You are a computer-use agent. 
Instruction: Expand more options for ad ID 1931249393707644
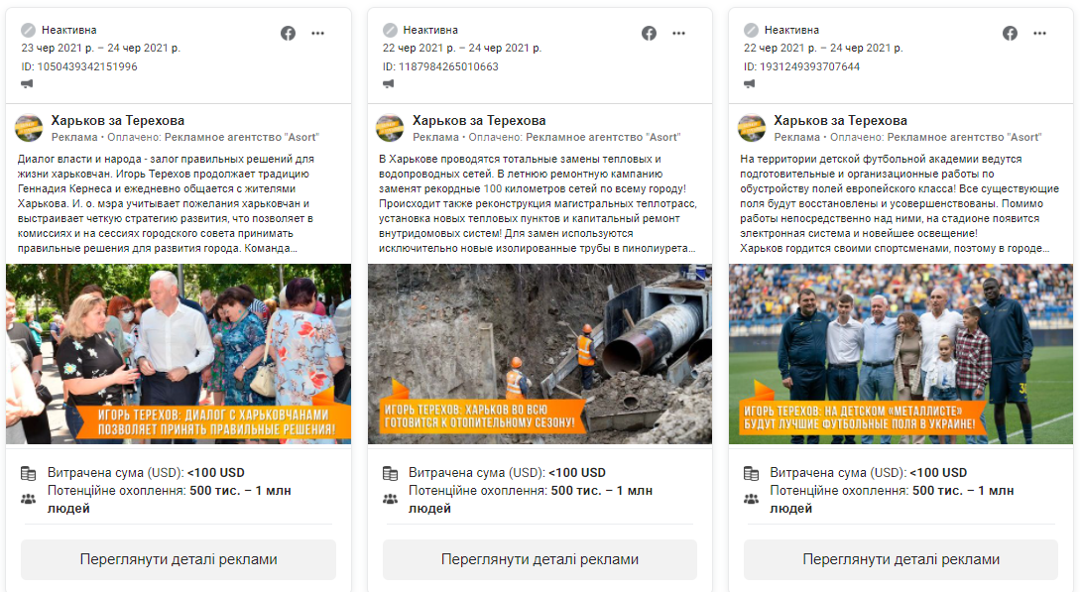1039,33
